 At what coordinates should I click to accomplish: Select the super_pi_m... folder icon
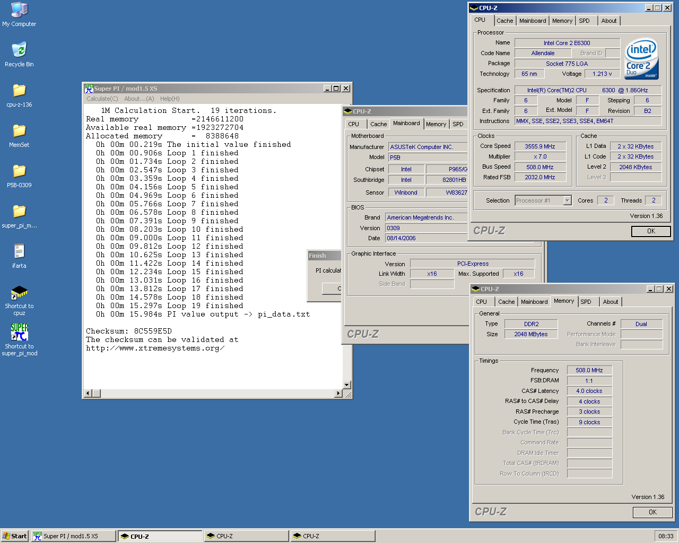click(19, 216)
